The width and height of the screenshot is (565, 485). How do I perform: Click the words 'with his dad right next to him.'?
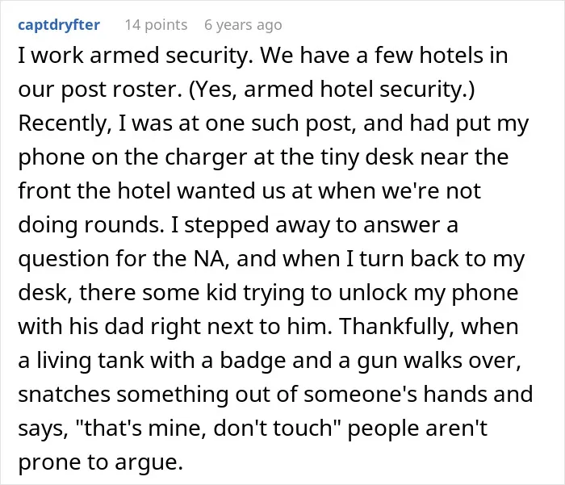pos(175,327)
